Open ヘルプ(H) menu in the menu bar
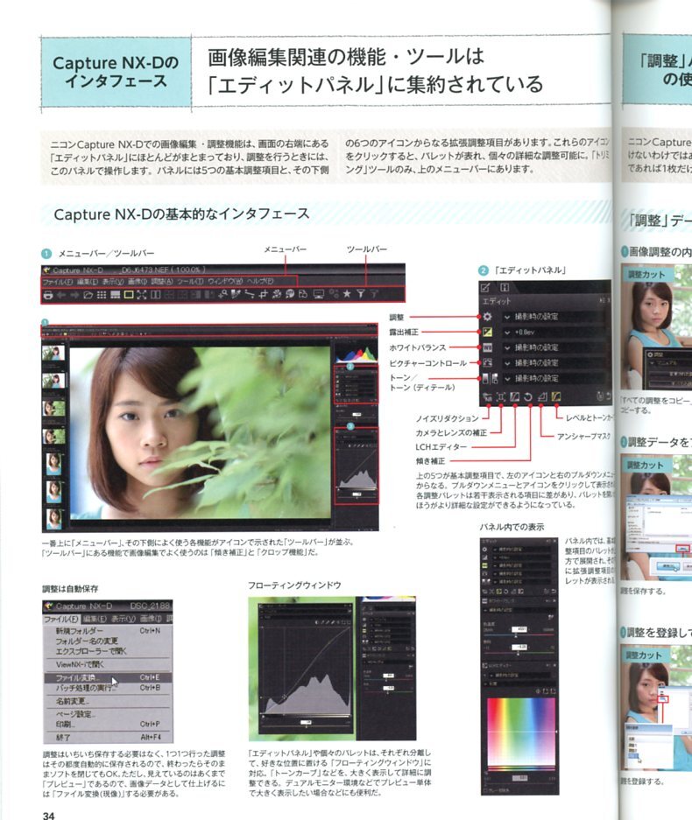 pos(260,281)
